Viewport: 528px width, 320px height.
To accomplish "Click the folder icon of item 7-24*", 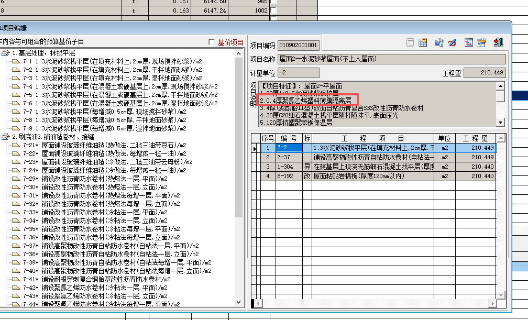I will [16, 170].
